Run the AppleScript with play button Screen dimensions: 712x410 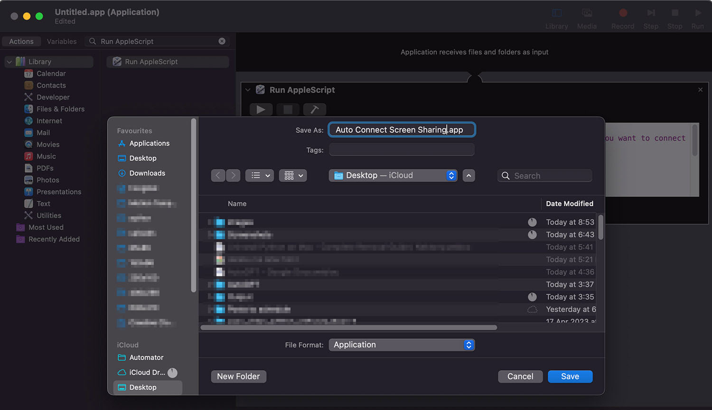pyautogui.click(x=261, y=110)
